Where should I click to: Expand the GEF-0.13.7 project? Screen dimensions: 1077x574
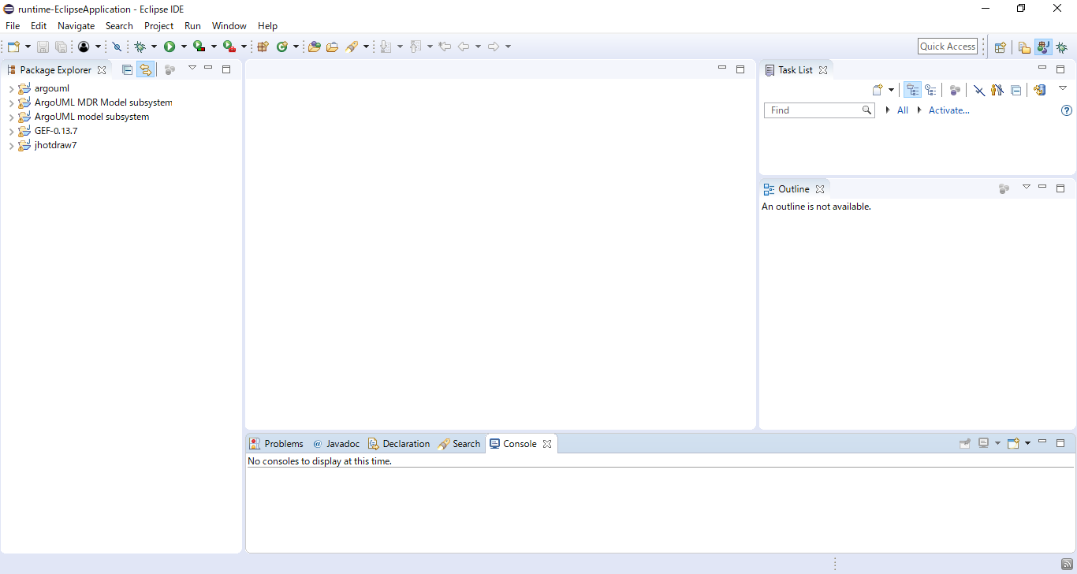(x=11, y=132)
